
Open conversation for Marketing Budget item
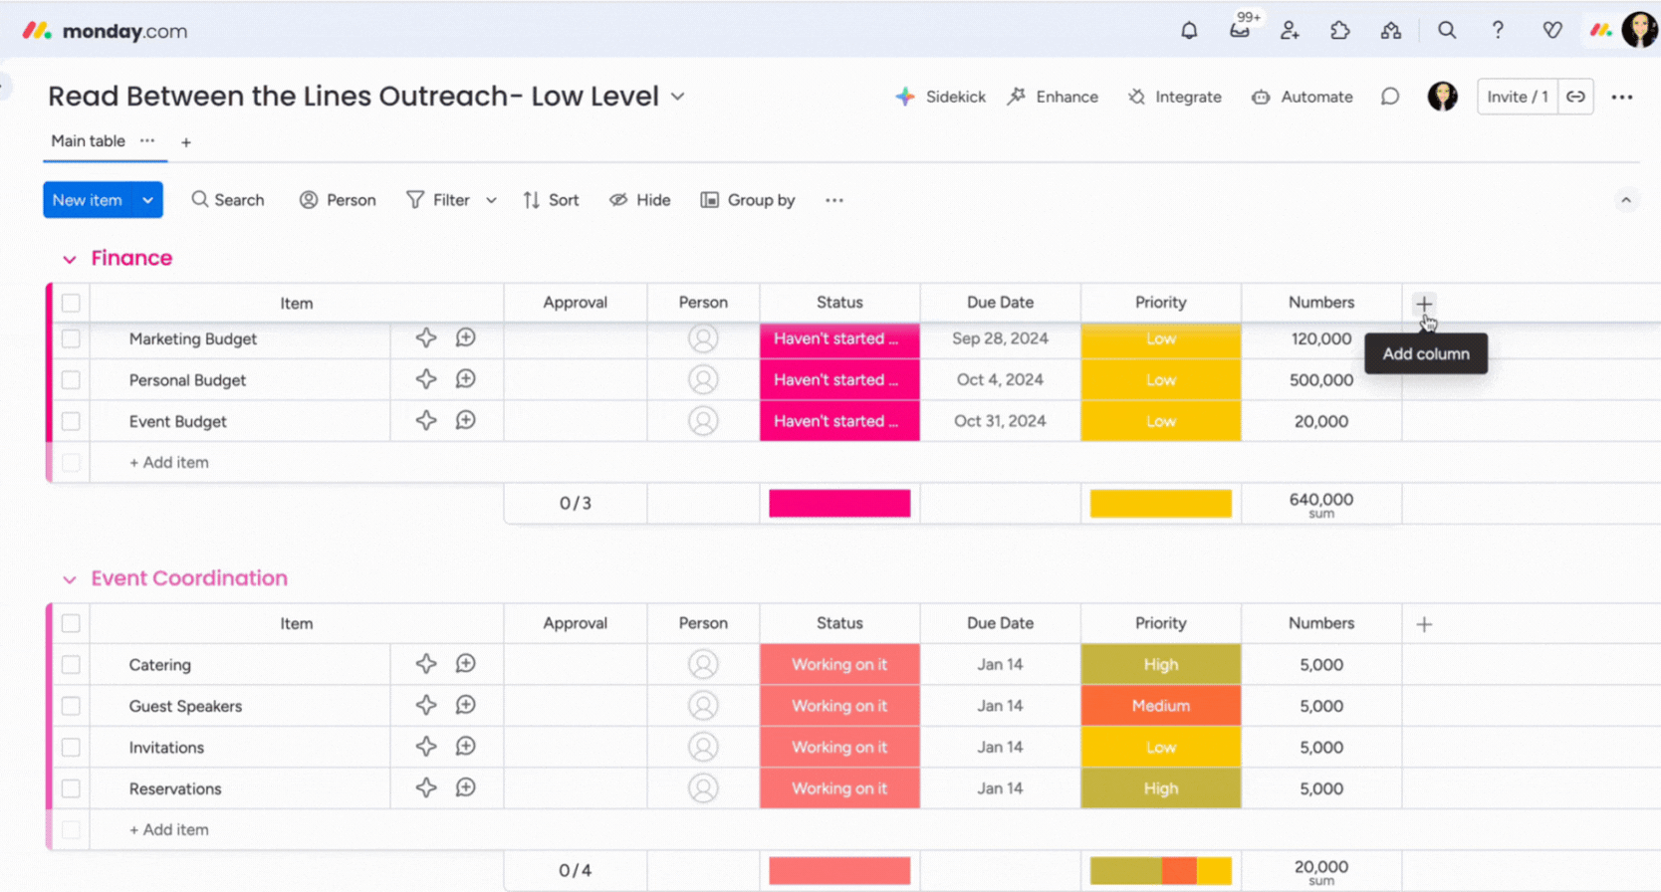(465, 338)
